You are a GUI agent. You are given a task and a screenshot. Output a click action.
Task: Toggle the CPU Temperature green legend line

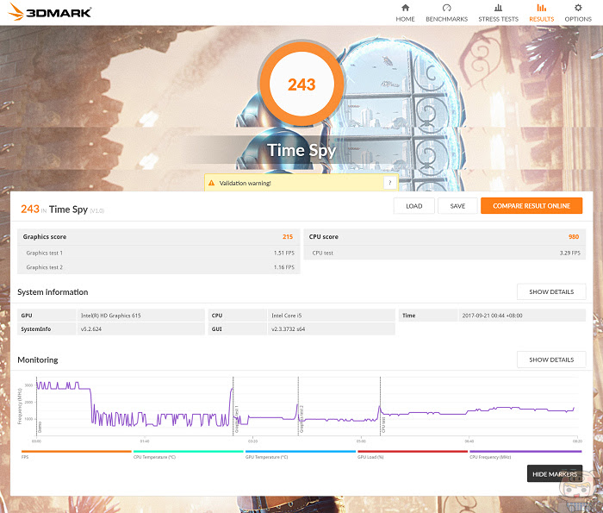point(189,452)
